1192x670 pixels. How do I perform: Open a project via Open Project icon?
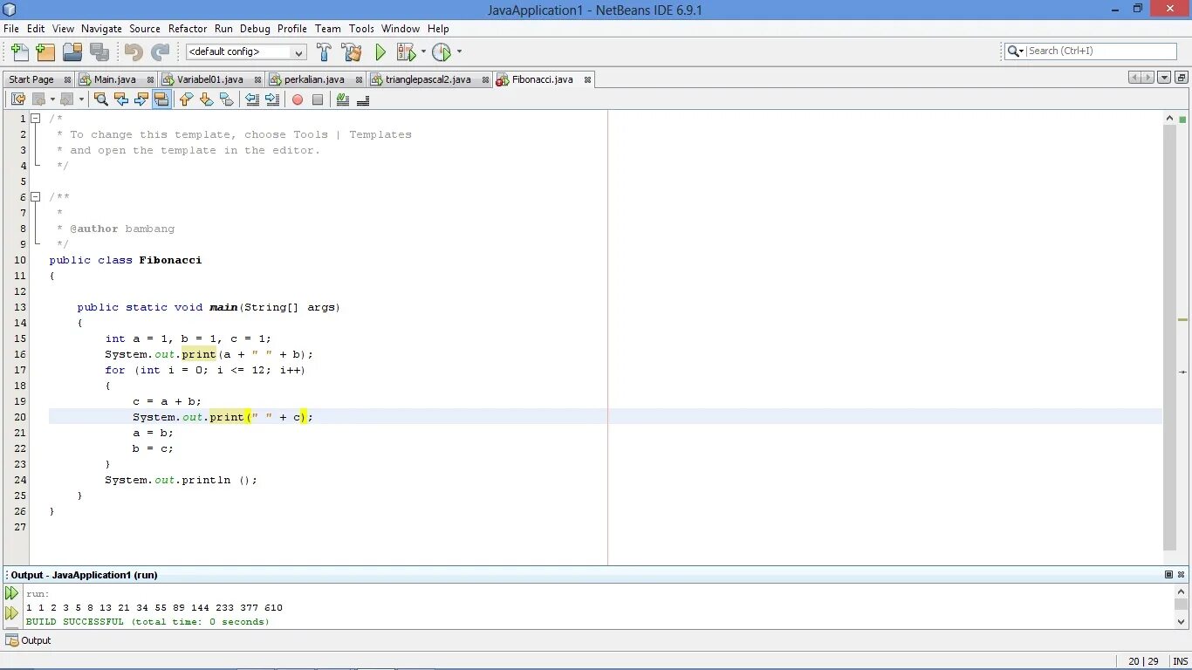coord(72,52)
